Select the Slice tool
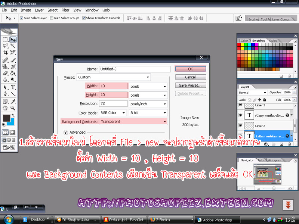The height and width of the screenshot is (224, 299). pyautogui.click(x=13, y=52)
